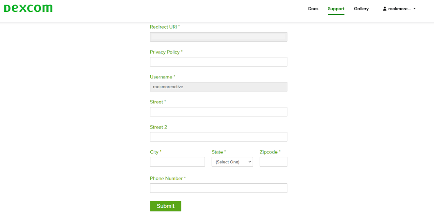
Task: Focus the Street address field
Action: pyautogui.click(x=218, y=112)
